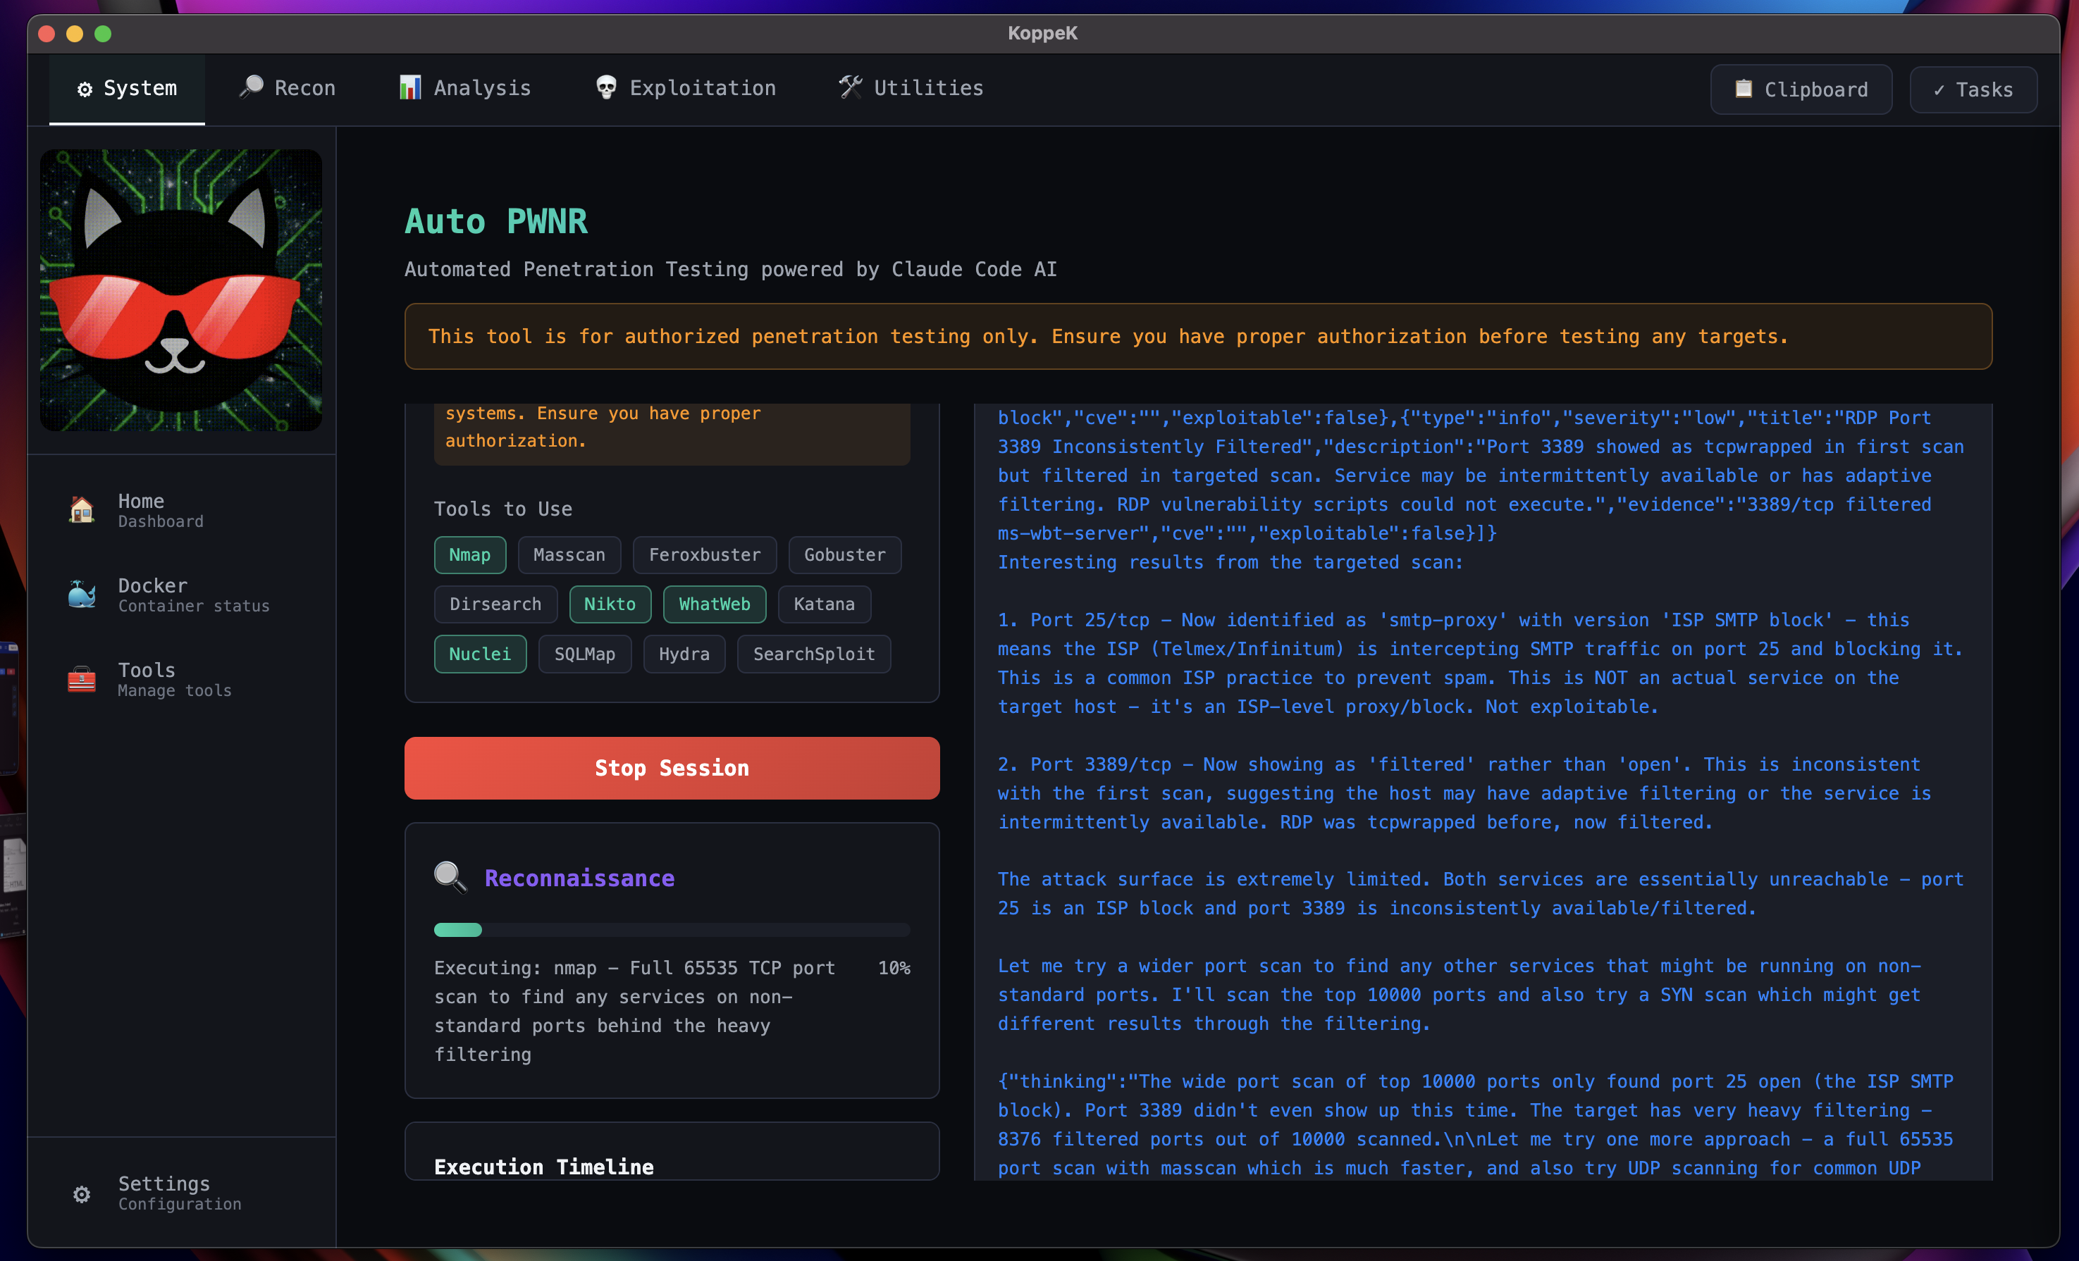This screenshot has width=2079, height=1261.
Task: Click the Reconnaissance progress bar
Action: [671, 929]
